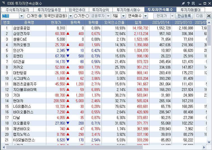Click down arrow icon in KG모빌리언스 row
Screen dimensions: 212x150
coord(68,140)
